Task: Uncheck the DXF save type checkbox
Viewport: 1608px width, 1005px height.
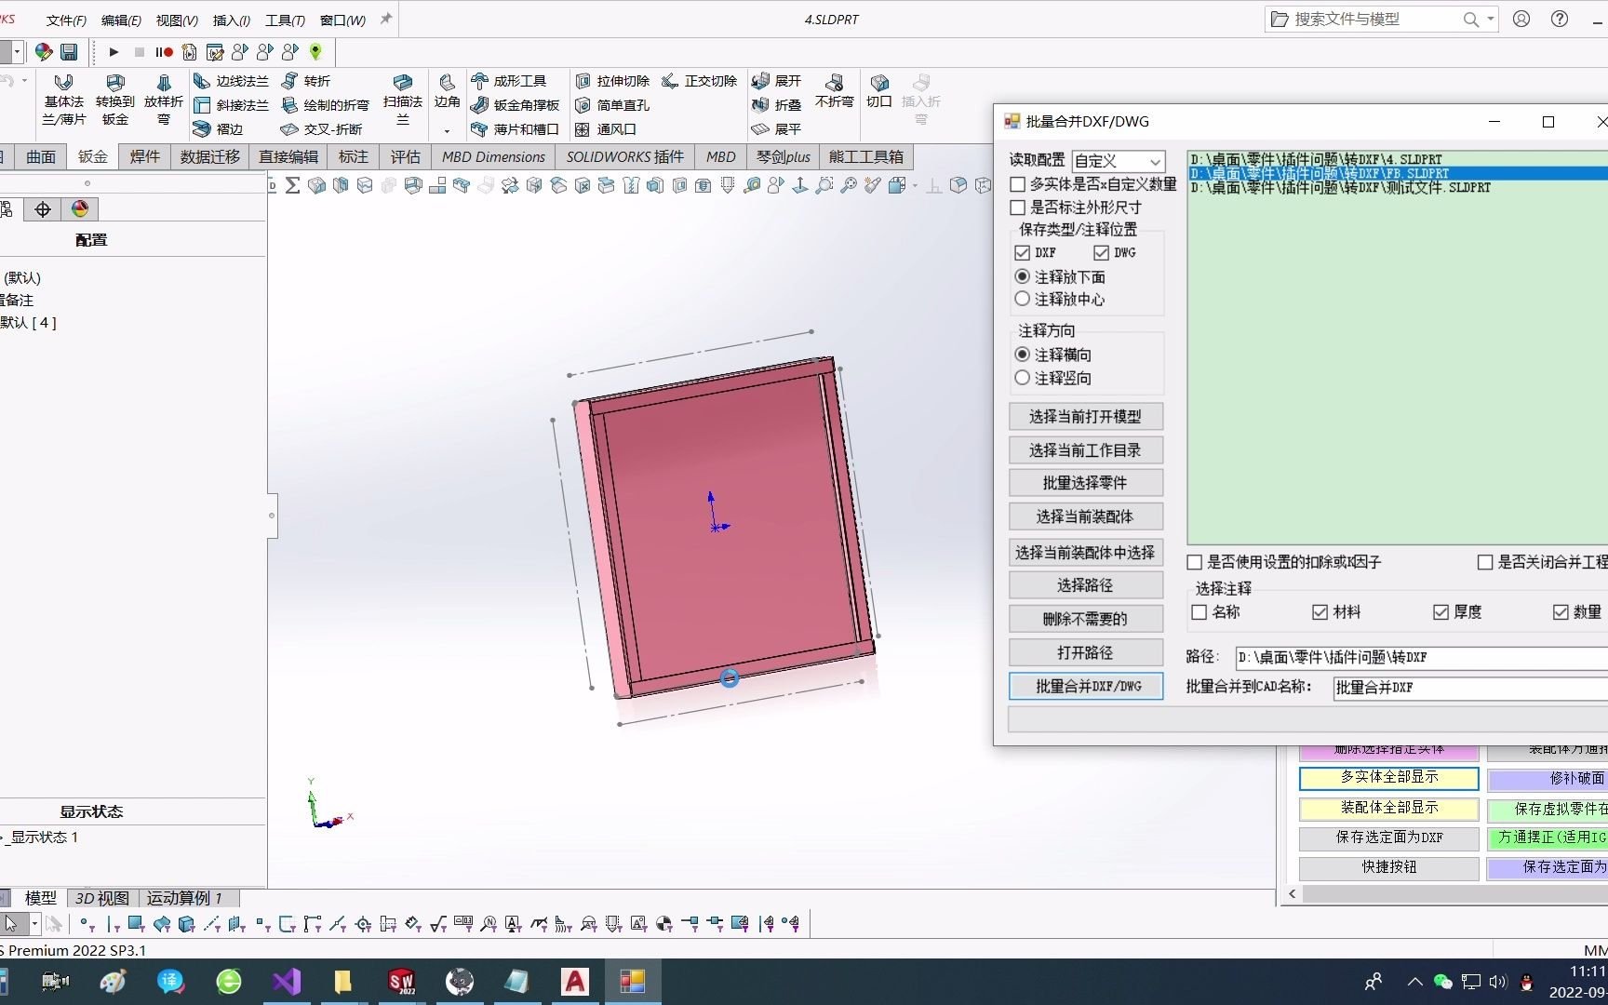Action: [x=1023, y=253]
